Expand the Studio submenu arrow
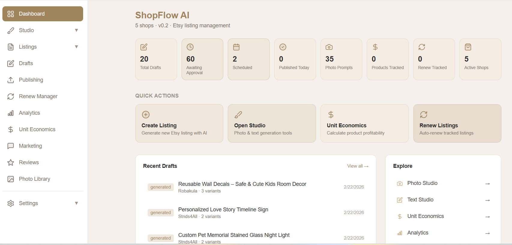Viewport: 512px width, 245px height. [x=77, y=30]
